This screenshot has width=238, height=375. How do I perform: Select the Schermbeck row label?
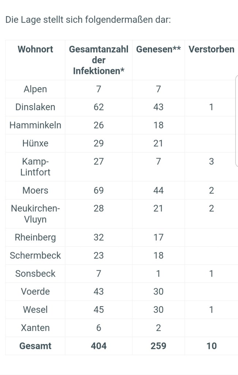35,255
